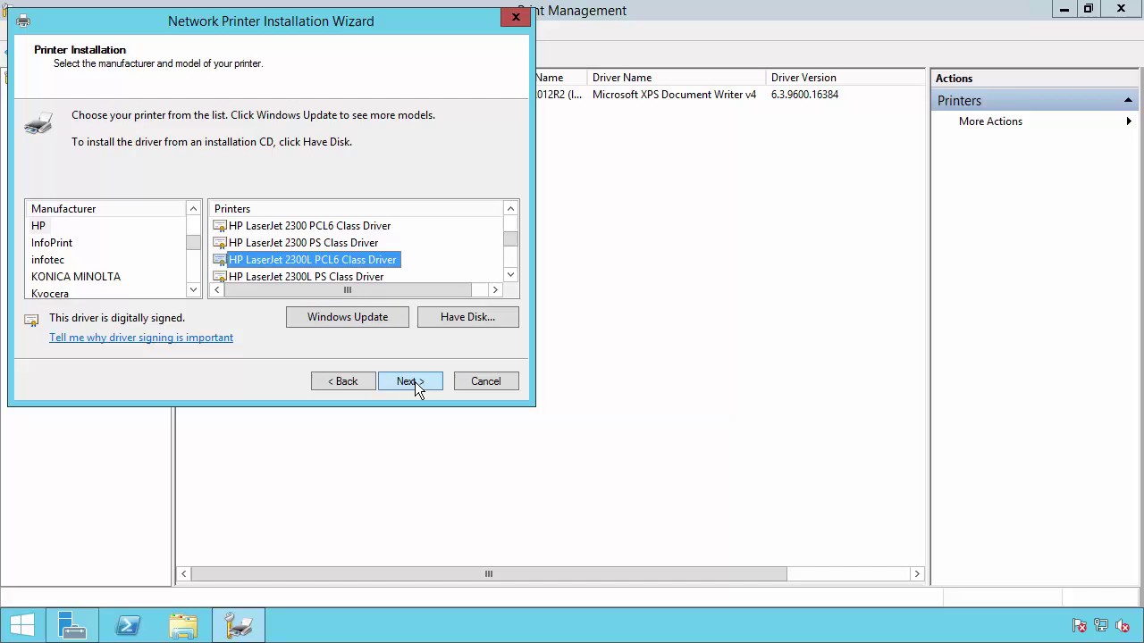Click Print Management horizontal scroll-right arrow
Image resolution: width=1144 pixels, height=643 pixels.
tap(917, 574)
